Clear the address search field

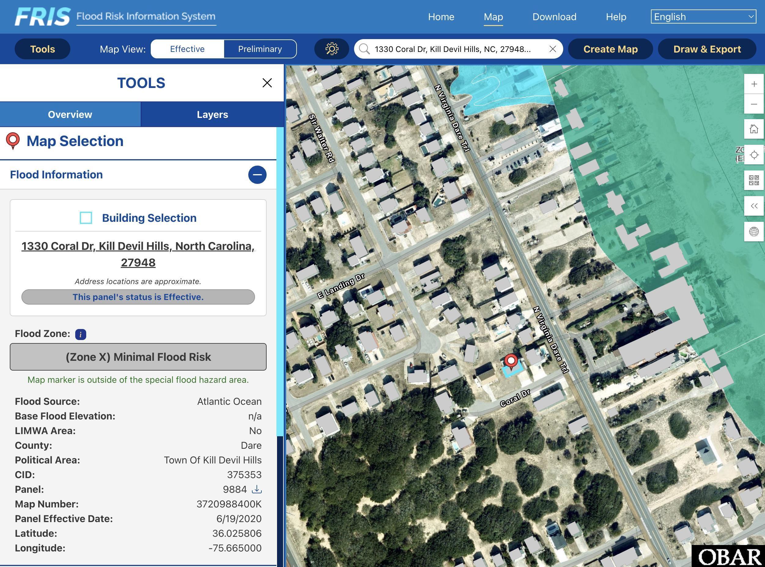pos(552,49)
